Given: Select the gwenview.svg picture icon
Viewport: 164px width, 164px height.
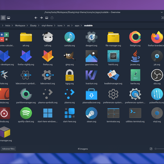Looking at the screenshot, I should tap(91, 56).
